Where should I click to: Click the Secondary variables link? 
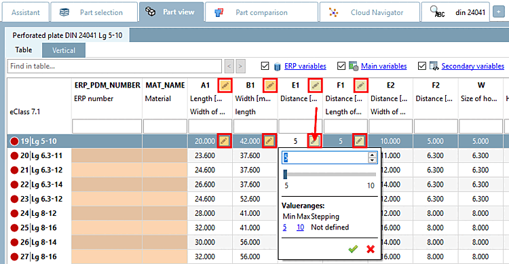pos(472,66)
